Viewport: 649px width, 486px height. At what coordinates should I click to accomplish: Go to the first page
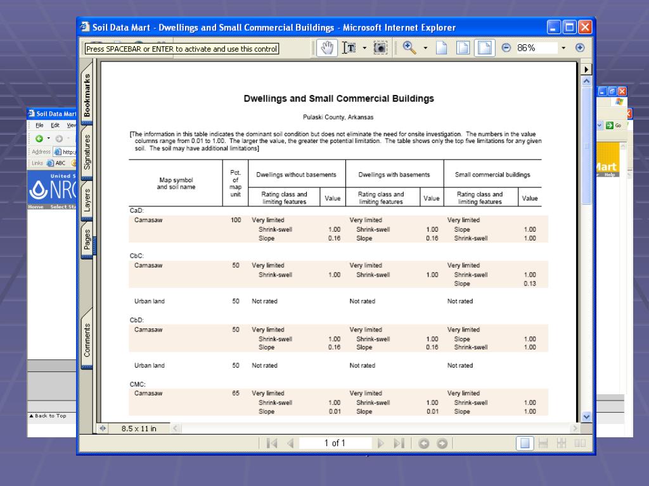point(272,444)
